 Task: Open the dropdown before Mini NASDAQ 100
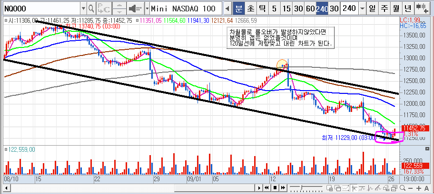point(147,9)
